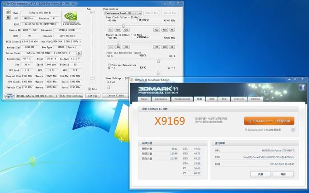
Task: Click the GT4 value 25.86
Action: tap(197, 164)
